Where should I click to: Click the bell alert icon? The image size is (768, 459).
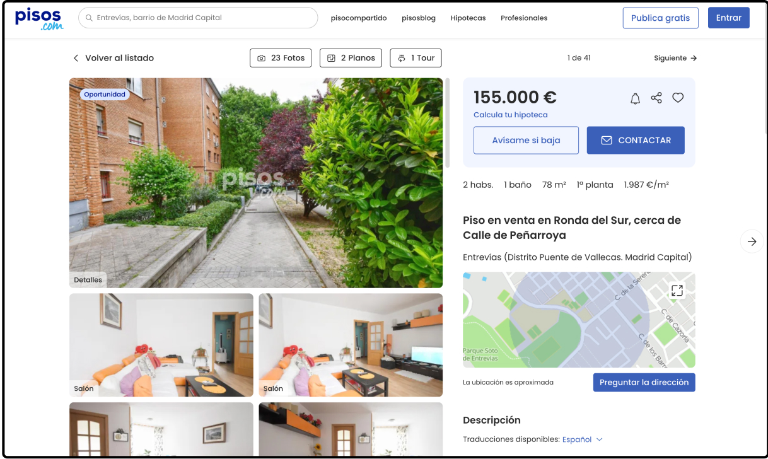pos(635,98)
